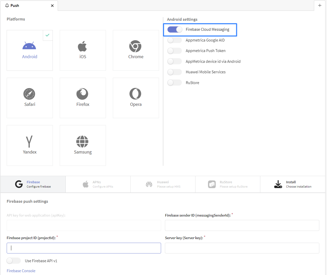Click the Android platform label
The height and width of the screenshot is (275, 327).
coord(30,57)
